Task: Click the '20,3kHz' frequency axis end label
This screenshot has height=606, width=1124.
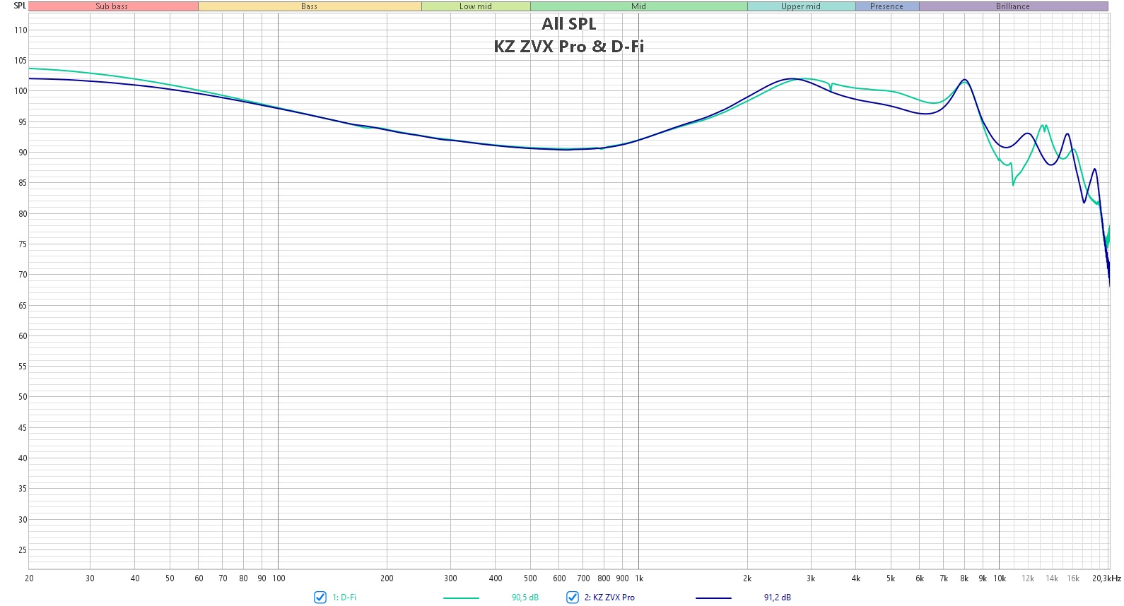Action: pos(1106,578)
